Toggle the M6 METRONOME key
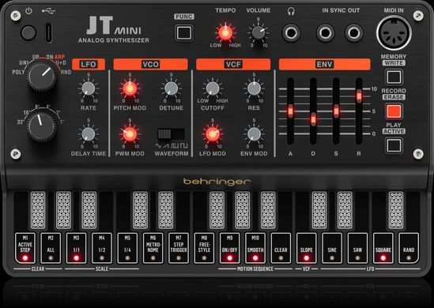The image size is (434, 308). coord(153,248)
